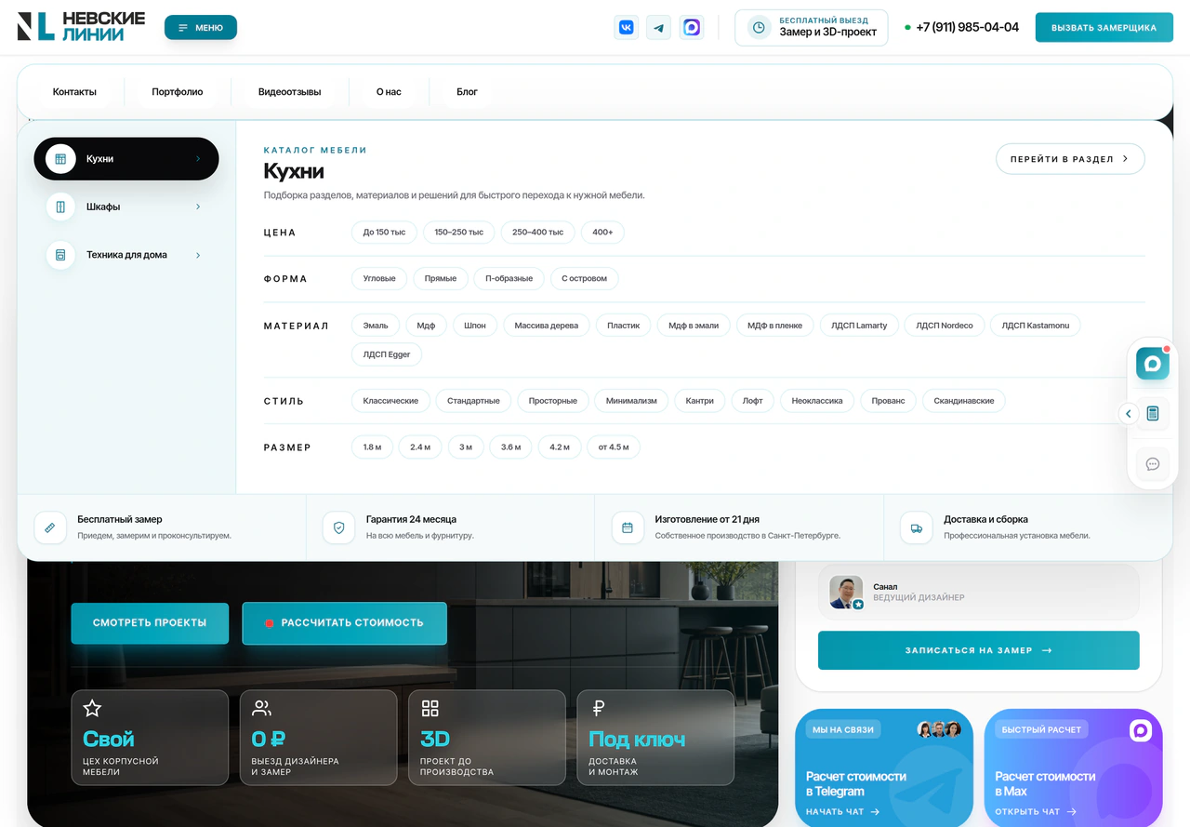Screen dimensions: 1190x827
Task: Click Перейти в раздел button
Action: 1070,159
